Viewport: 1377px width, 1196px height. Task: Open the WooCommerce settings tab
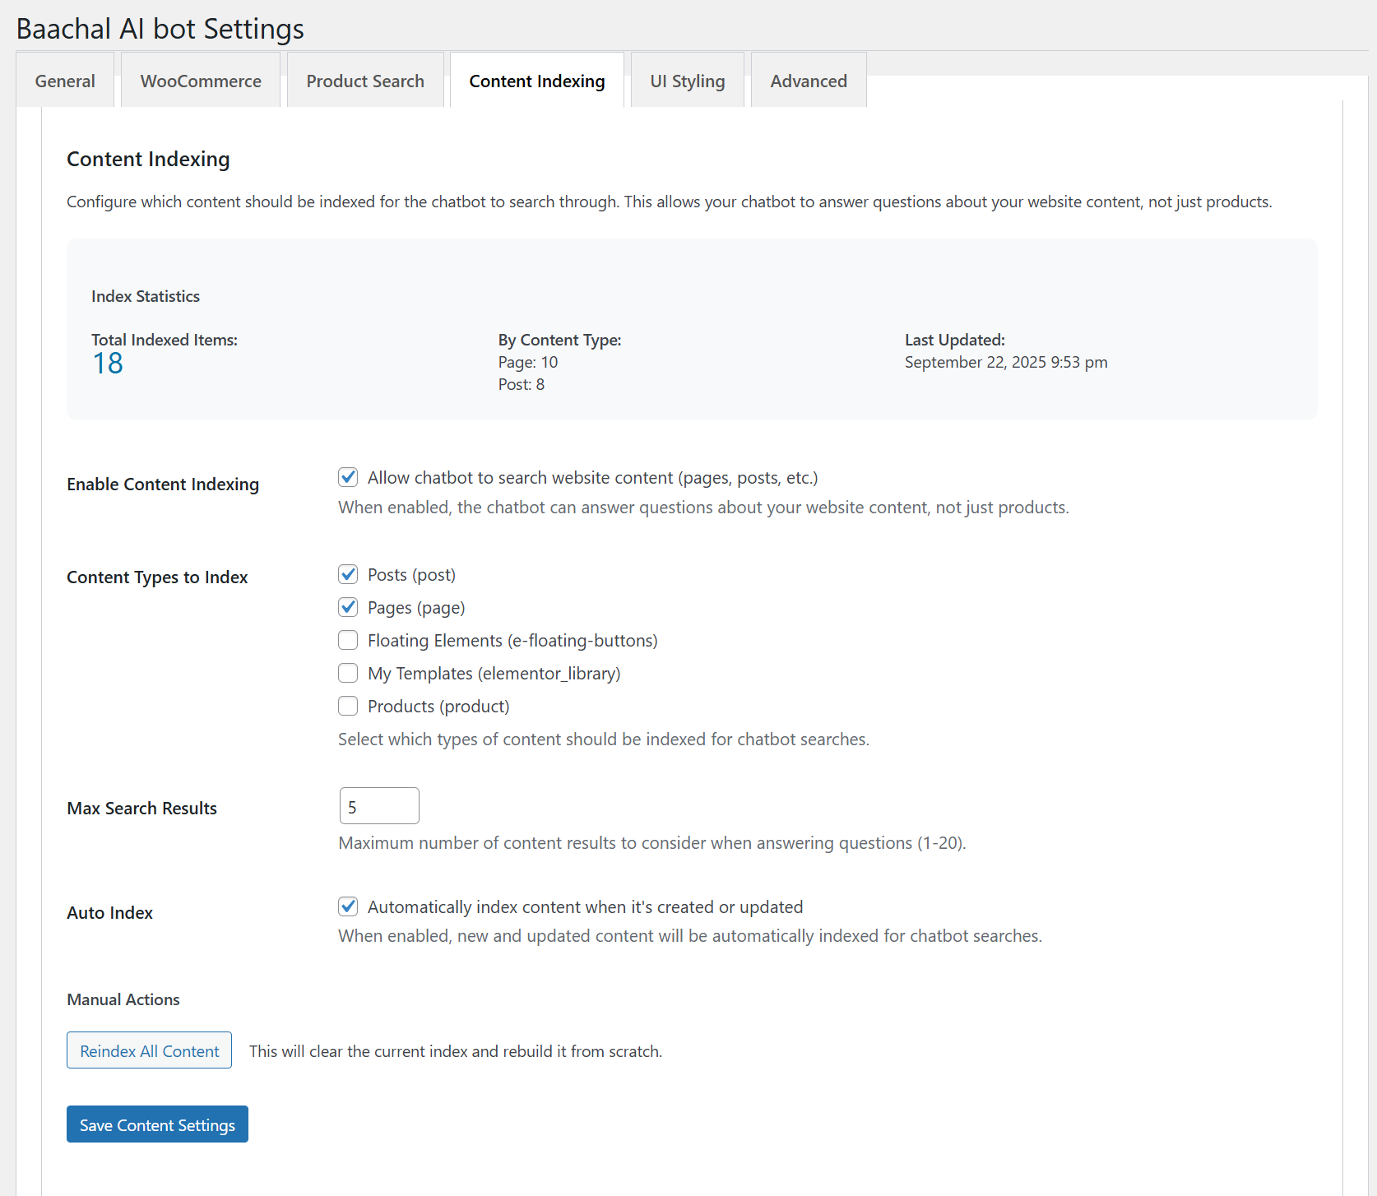click(x=200, y=80)
